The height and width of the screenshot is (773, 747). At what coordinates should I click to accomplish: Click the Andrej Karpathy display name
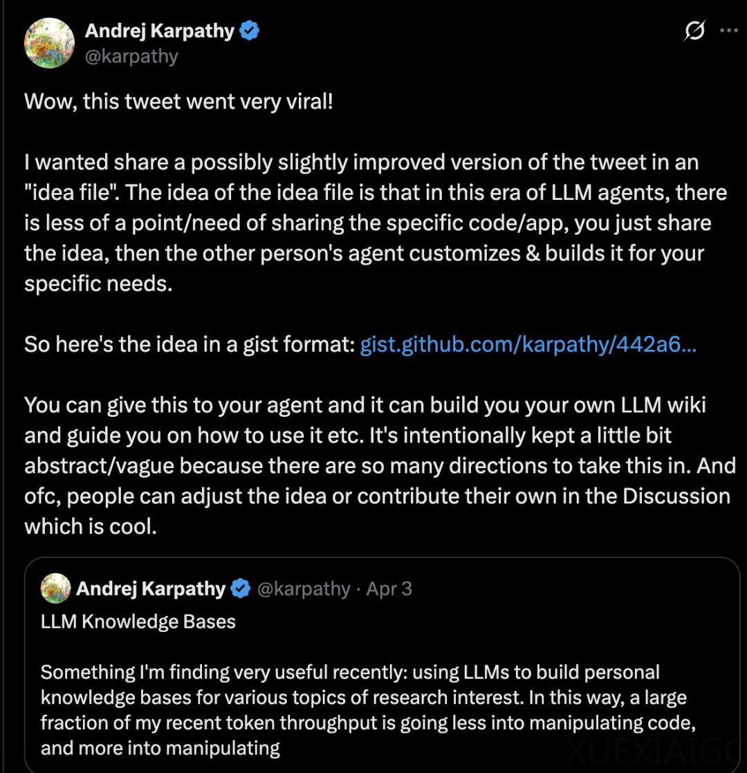(160, 30)
